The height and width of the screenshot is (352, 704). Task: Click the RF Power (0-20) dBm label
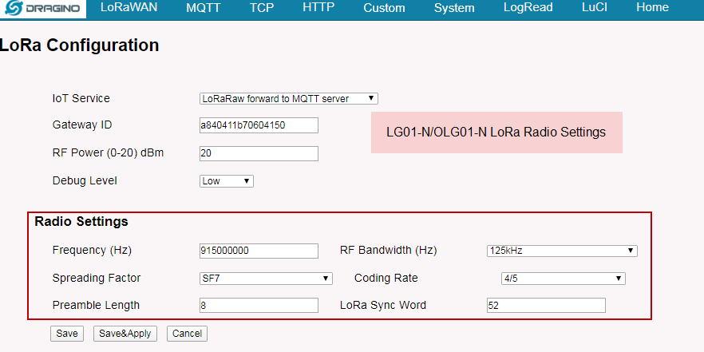pyautogui.click(x=109, y=153)
